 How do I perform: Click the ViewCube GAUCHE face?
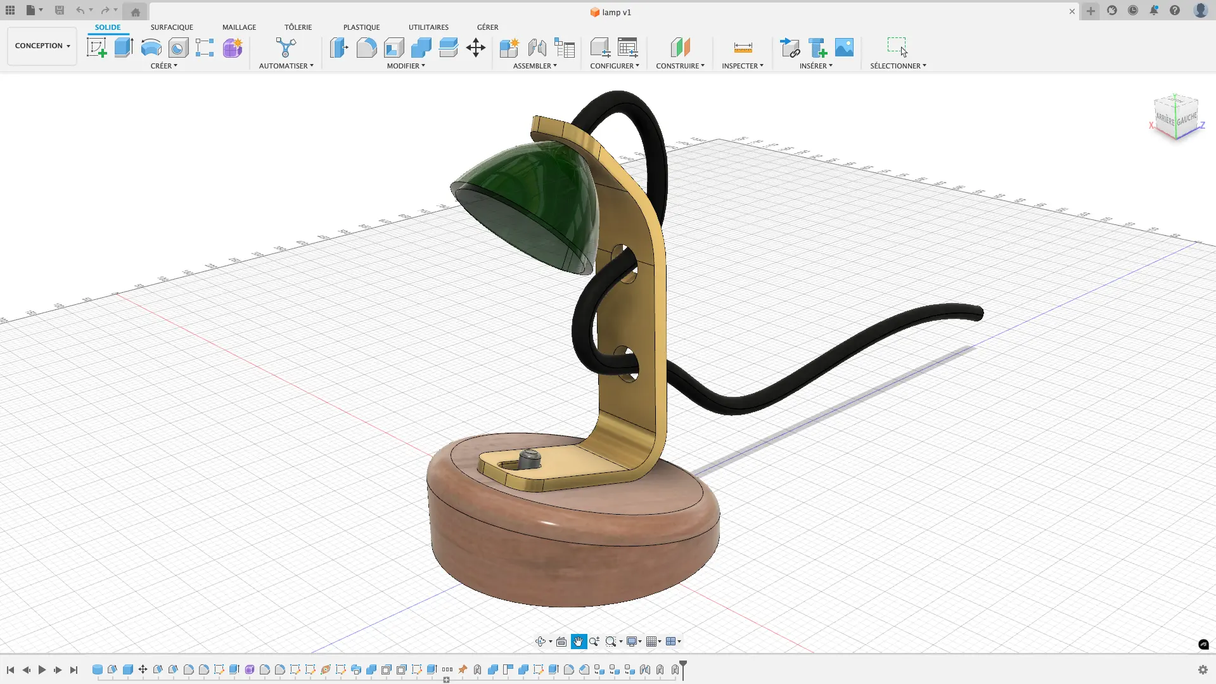click(x=1187, y=119)
